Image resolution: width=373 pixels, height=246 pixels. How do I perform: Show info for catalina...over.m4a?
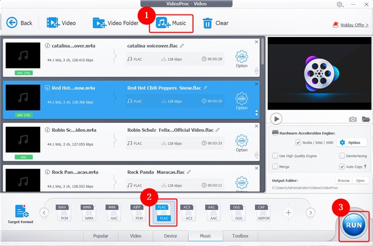click(47, 46)
